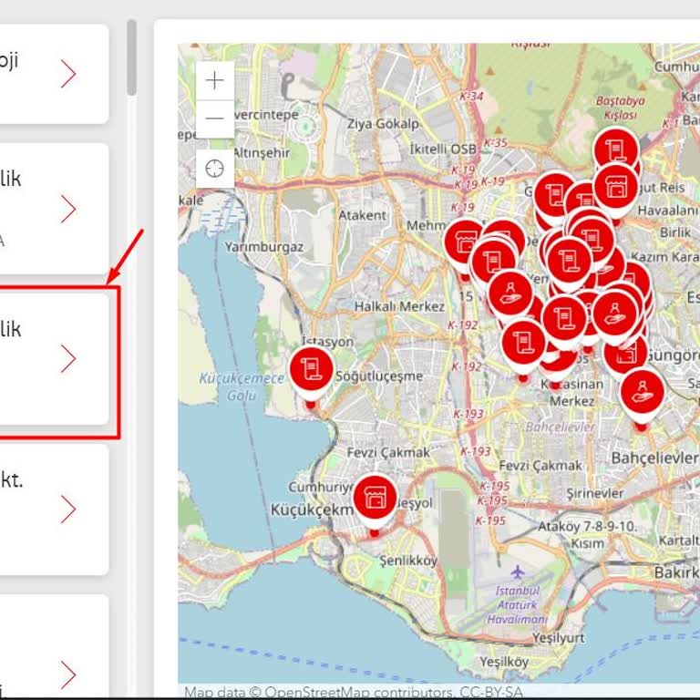The image size is (700, 700).
Task: Click the sidebar list scrollbar thumb
Action: 131,57
